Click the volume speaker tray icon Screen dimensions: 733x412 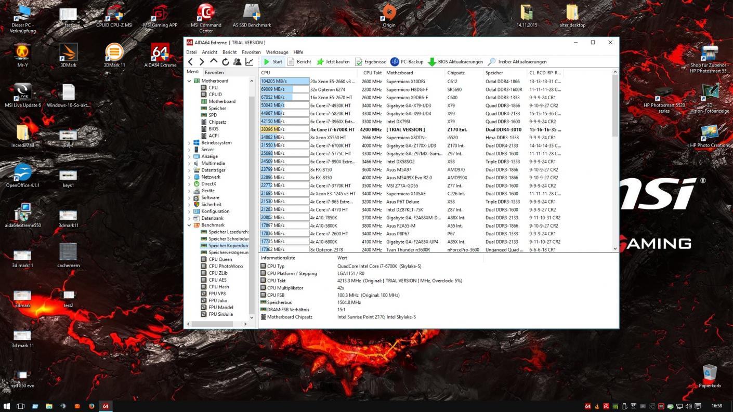[688, 406]
